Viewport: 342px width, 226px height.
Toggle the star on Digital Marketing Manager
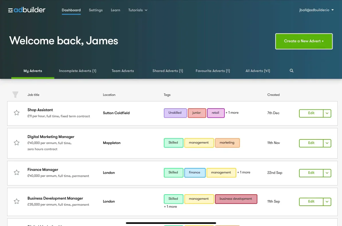[x=16, y=143]
